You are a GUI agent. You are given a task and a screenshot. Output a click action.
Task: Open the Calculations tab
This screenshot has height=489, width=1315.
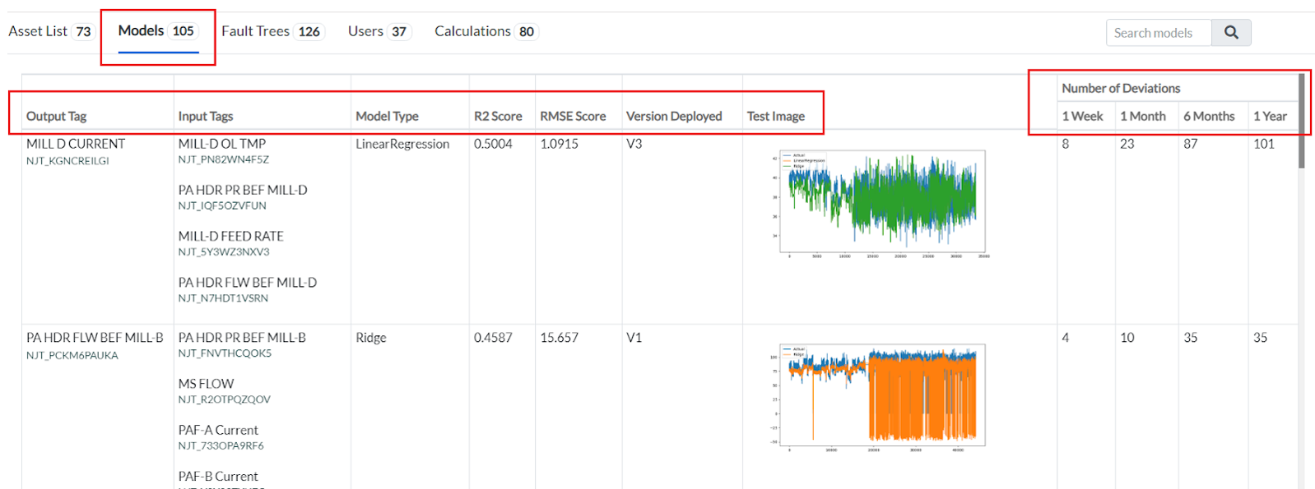[486, 31]
